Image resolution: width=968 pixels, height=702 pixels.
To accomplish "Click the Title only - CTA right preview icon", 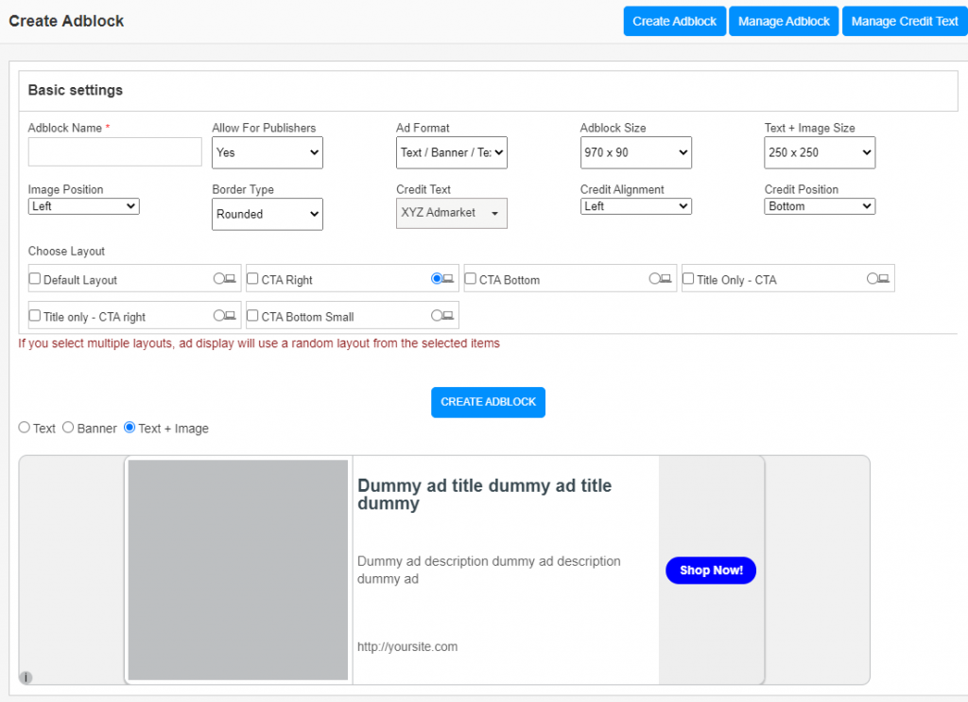I will click(x=226, y=315).
